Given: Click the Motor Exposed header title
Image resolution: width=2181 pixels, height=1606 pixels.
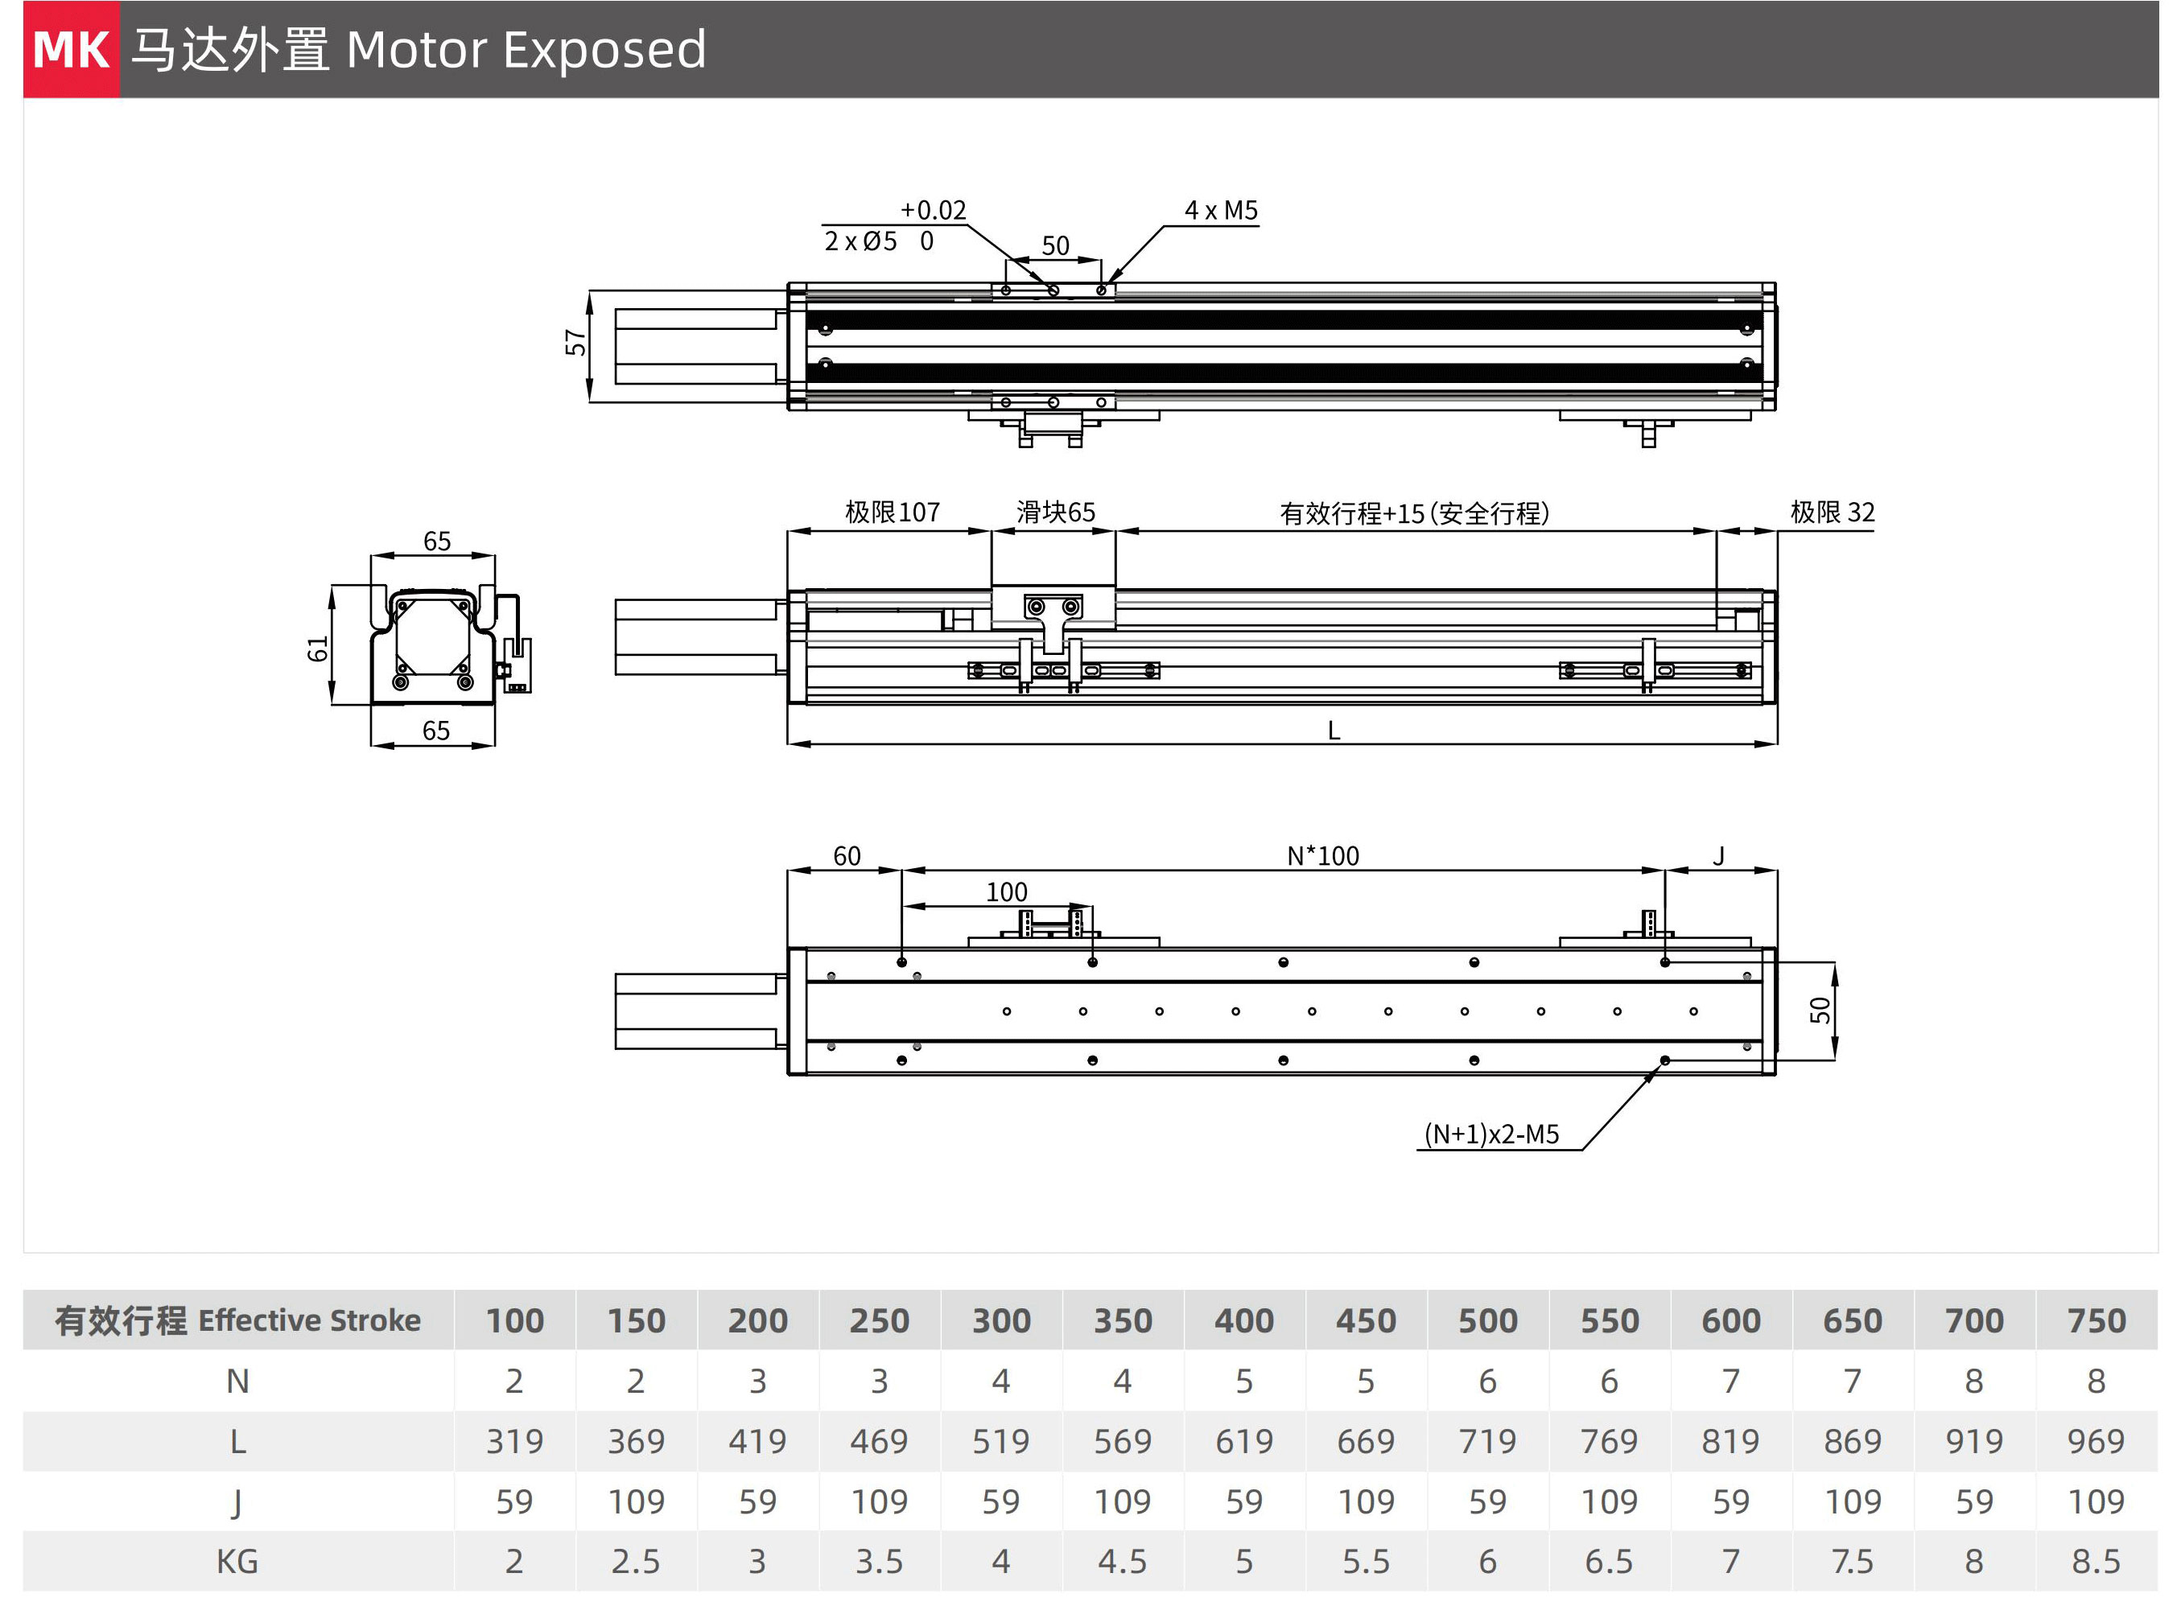Looking at the screenshot, I should point(418,50).
